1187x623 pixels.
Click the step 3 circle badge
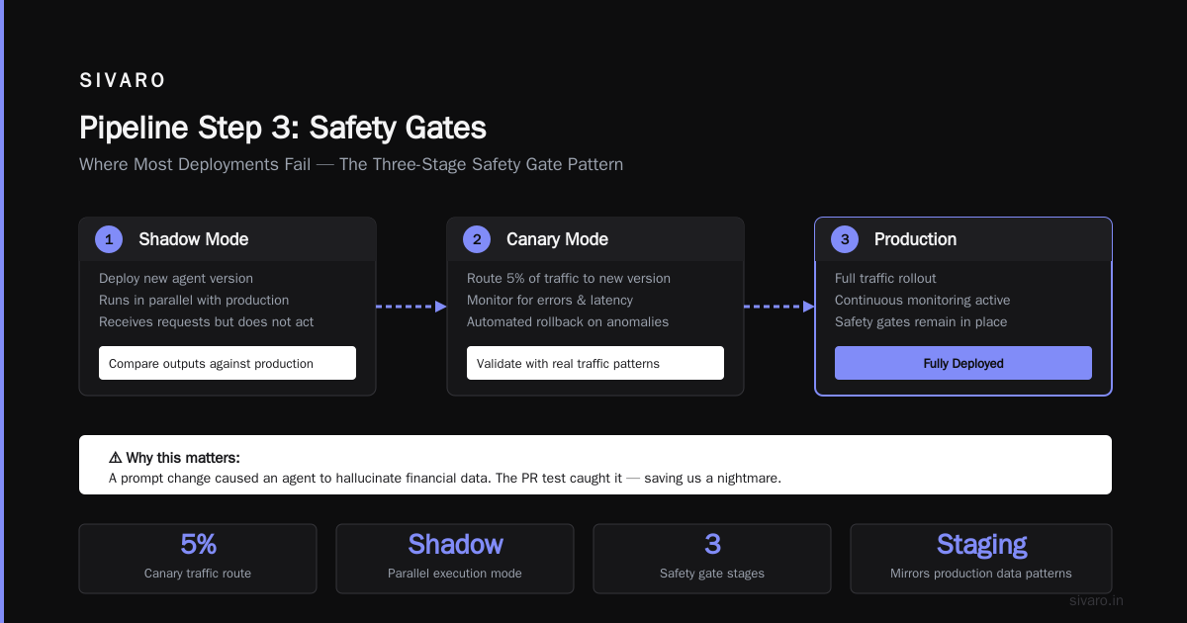845,239
